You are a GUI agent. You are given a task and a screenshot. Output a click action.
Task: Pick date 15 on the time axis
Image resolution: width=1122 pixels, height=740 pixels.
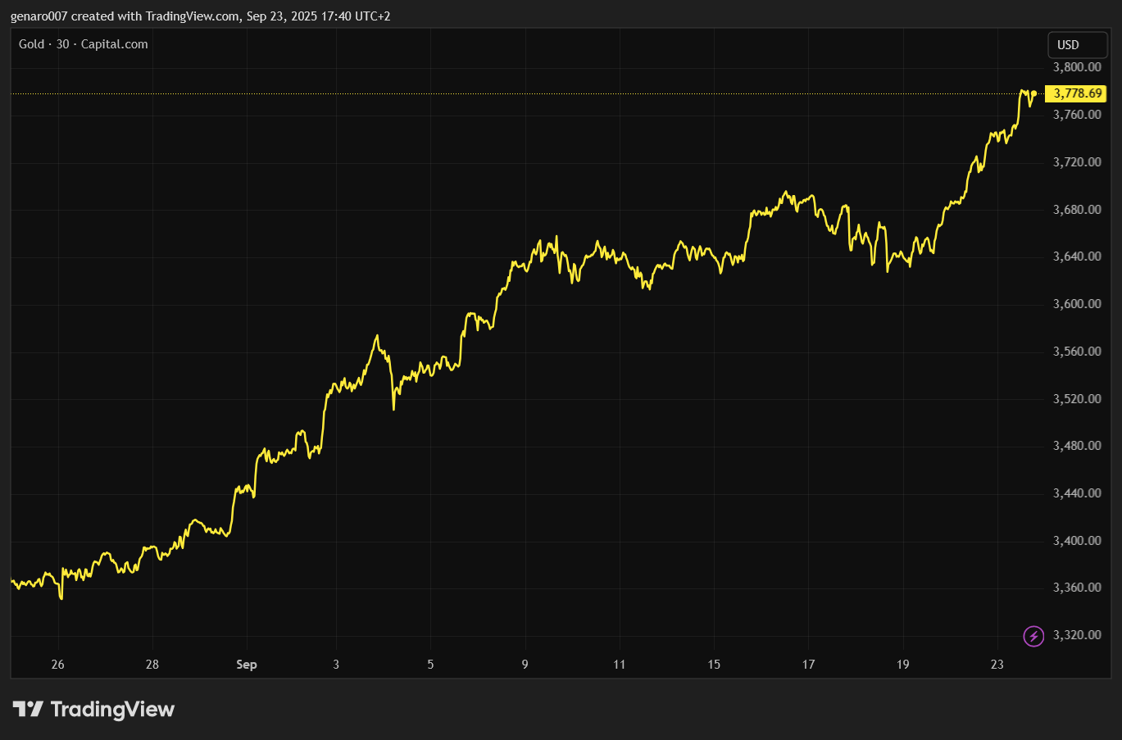pyautogui.click(x=714, y=665)
